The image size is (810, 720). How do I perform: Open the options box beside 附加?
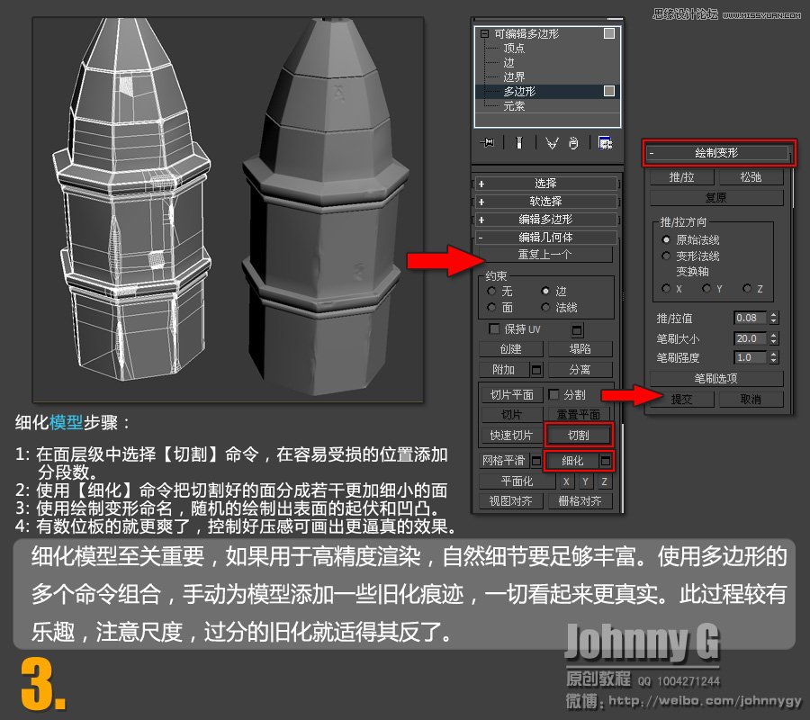coord(535,370)
